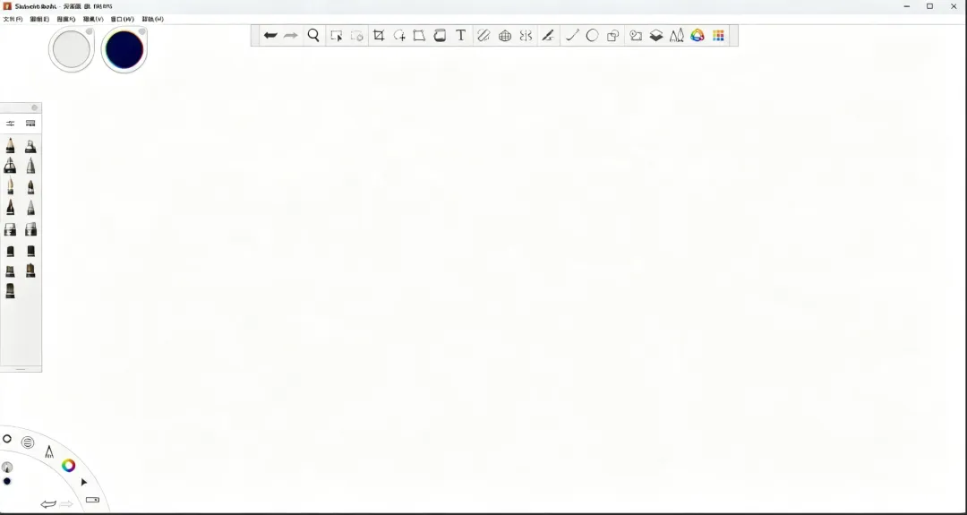967x515 pixels.
Task: Open the 文件 (F) File menu
Action: pyautogui.click(x=13, y=19)
